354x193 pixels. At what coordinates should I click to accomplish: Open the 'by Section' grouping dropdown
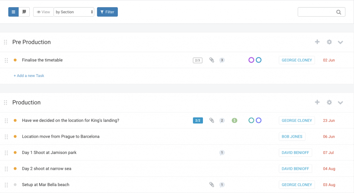click(x=74, y=12)
